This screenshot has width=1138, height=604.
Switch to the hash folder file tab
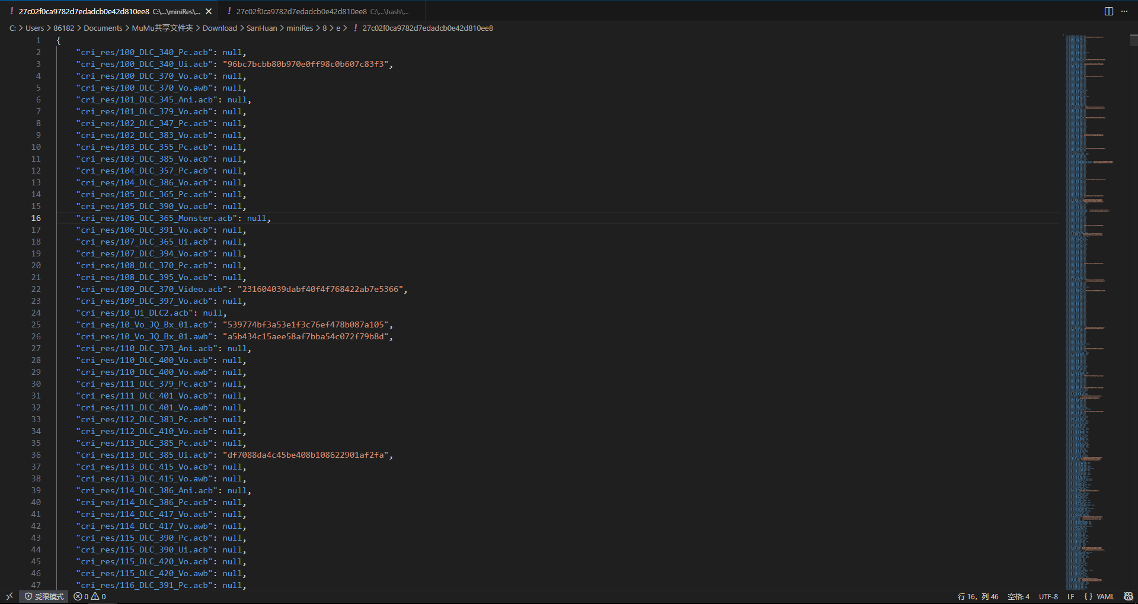tap(321, 11)
